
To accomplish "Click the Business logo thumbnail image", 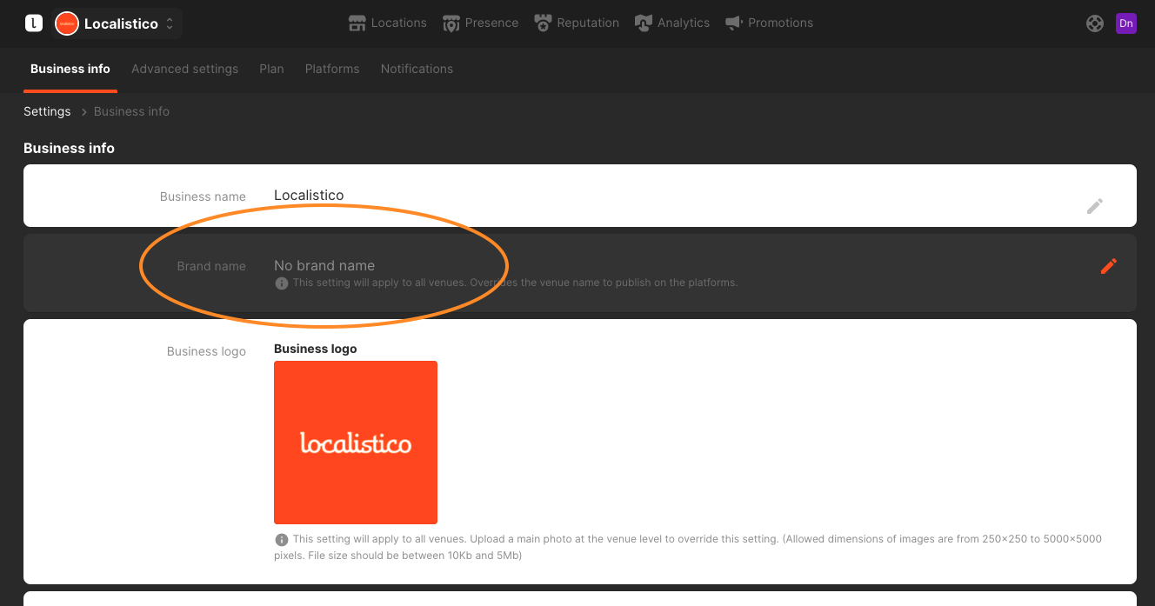I will pos(356,443).
